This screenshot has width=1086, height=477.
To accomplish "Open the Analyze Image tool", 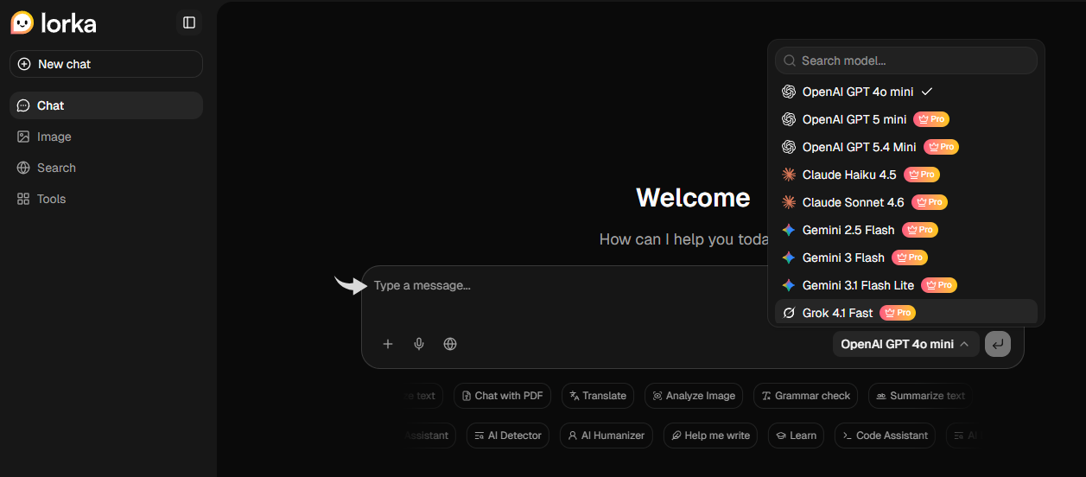I will 694,396.
